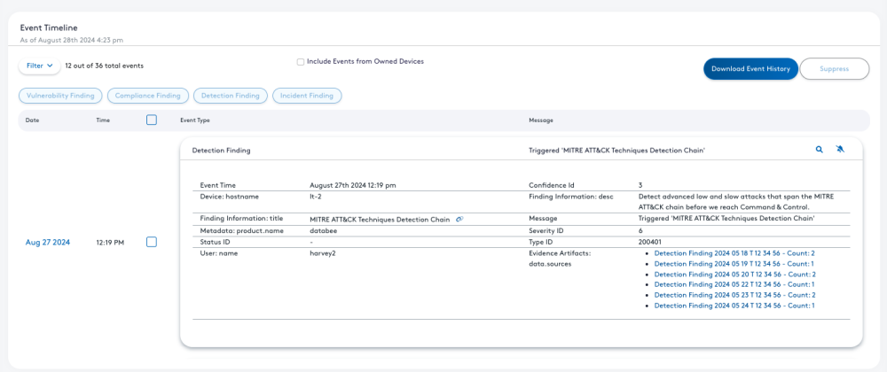The image size is (887, 372).
Task: Open the Filter dropdown
Action: coord(40,66)
